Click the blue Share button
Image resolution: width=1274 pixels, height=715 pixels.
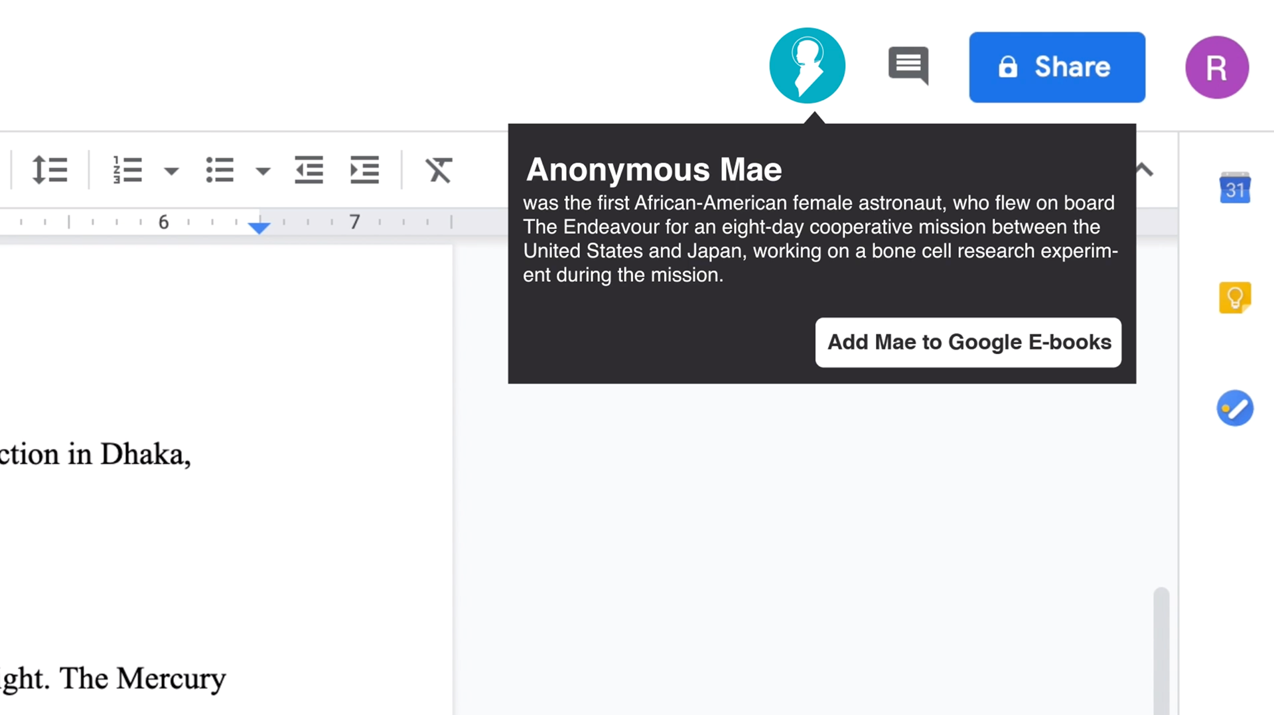(1057, 67)
